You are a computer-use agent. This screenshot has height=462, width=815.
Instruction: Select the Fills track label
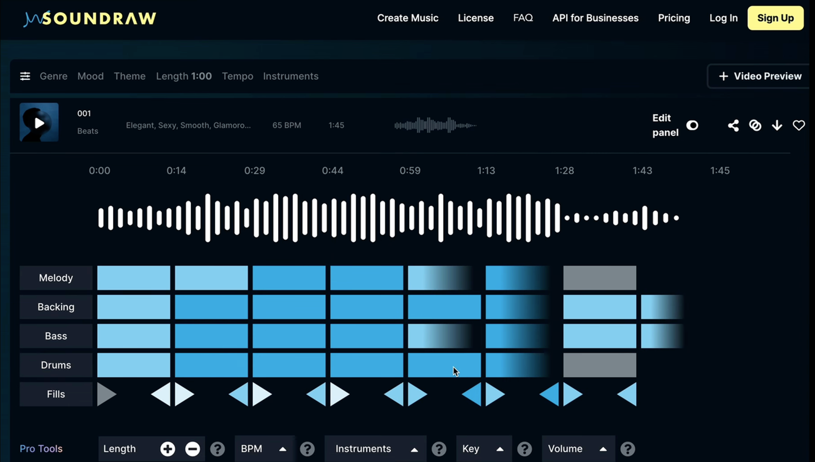click(x=56, y=394)
